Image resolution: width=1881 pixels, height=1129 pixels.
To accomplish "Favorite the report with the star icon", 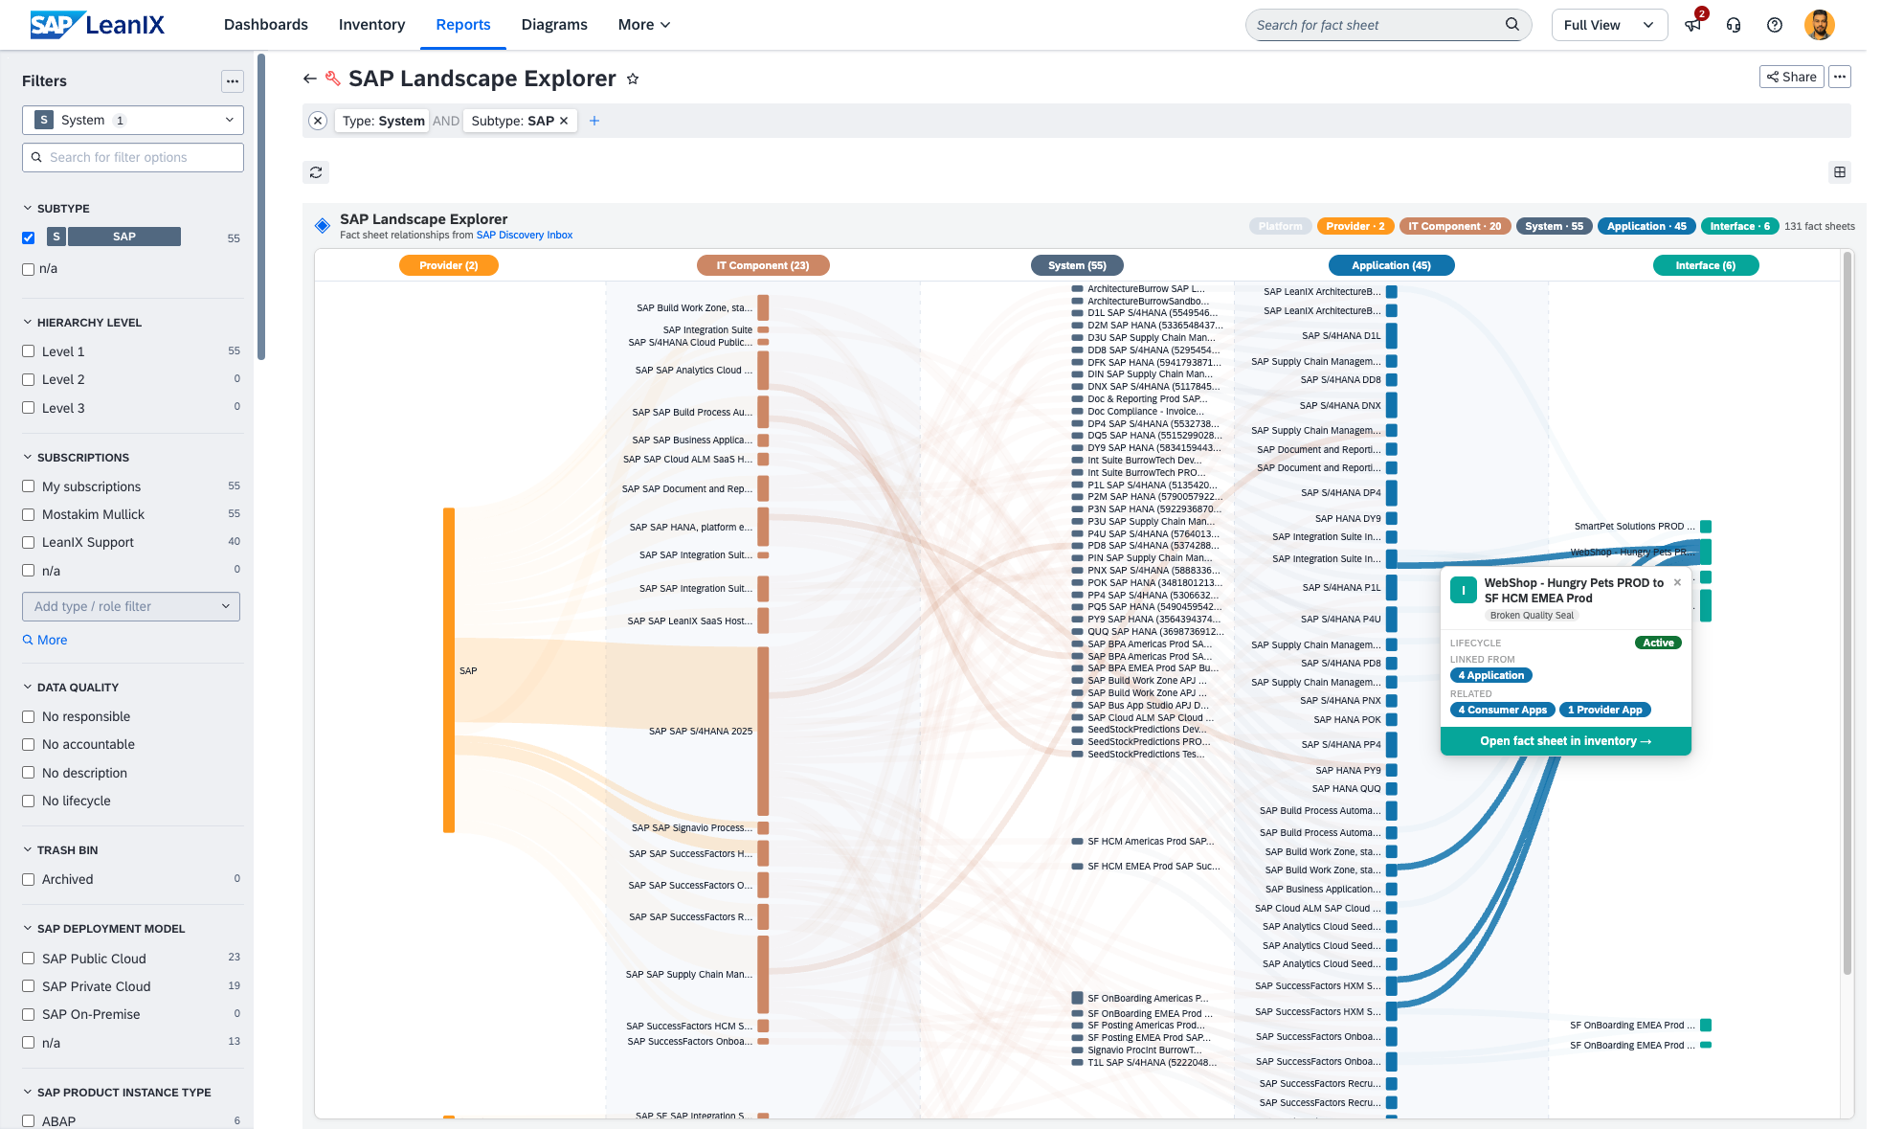I will pyautogui.click(x=633, y=79).
